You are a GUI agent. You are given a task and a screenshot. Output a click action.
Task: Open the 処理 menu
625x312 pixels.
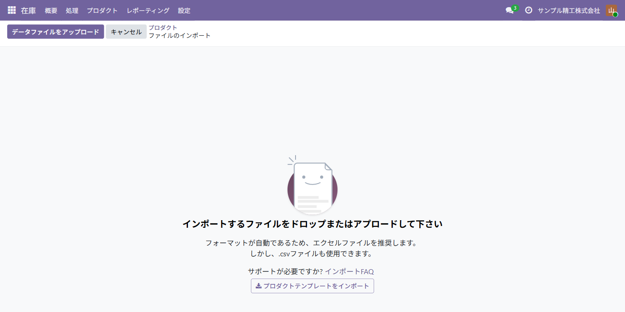tap(72, 10)
